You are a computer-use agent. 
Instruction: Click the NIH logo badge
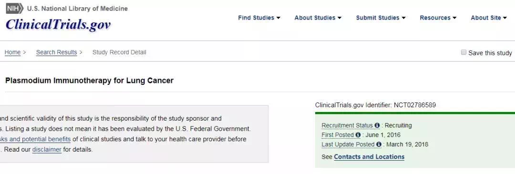(x=15, y=8)
